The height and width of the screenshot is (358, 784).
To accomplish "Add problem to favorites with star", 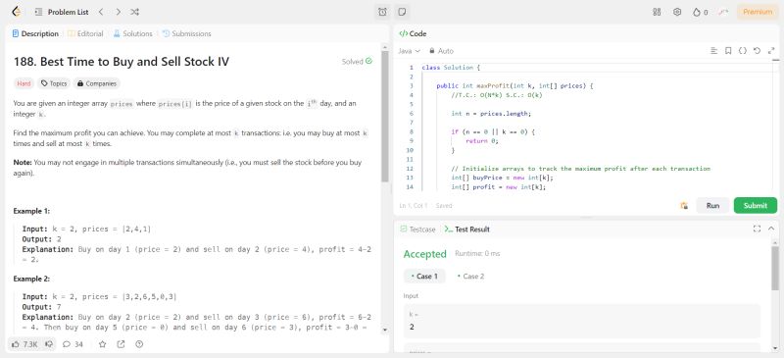I will [103, 344].
